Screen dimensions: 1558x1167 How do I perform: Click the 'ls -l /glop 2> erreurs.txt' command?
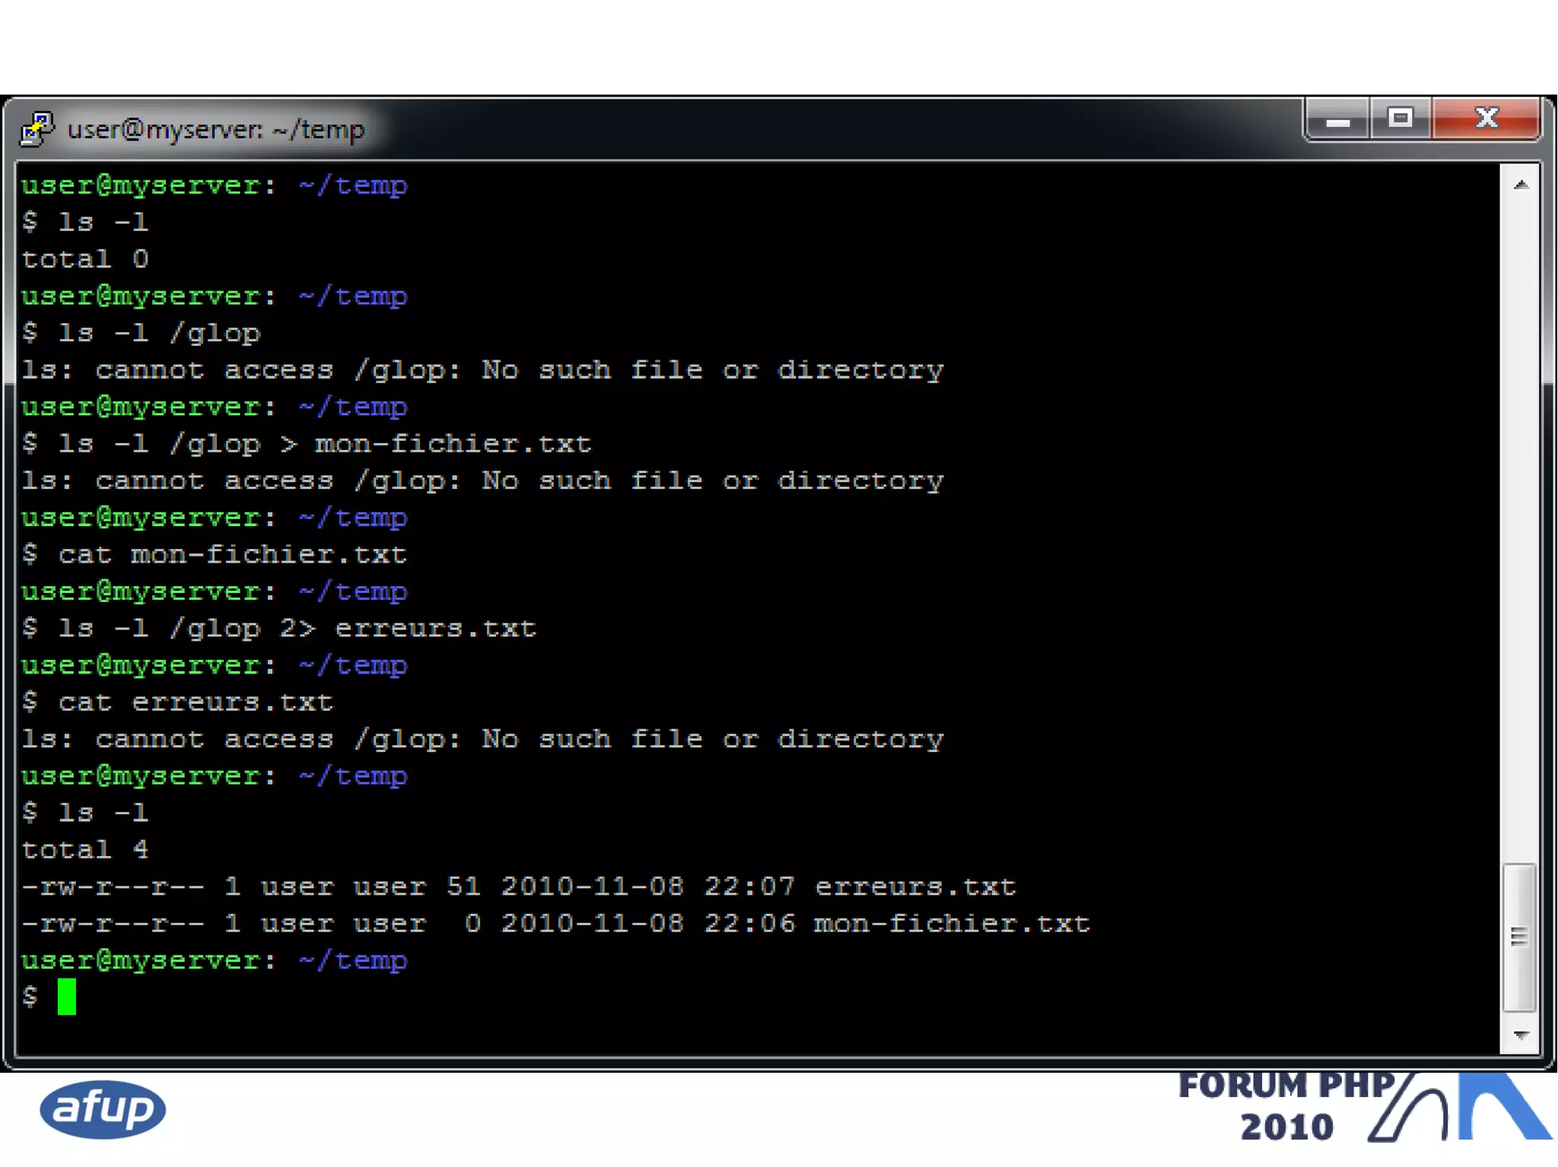(x=297, y=629)
